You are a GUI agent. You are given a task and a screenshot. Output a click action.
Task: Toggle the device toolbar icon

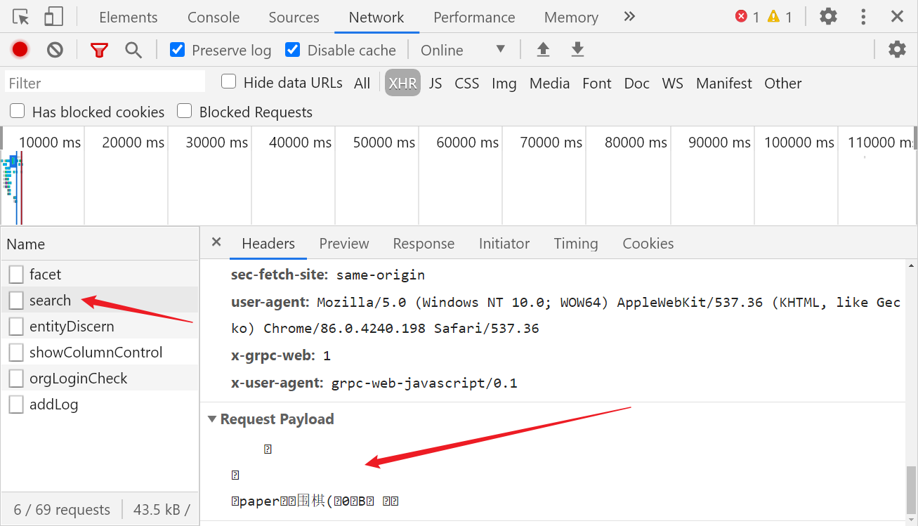pos(53,17)
